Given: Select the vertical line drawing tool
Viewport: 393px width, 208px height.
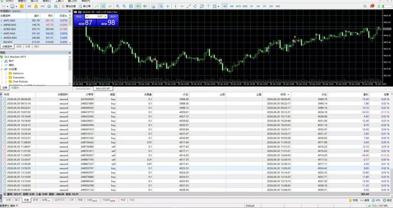Looking at the screenshot, I should tap(175, 6).
